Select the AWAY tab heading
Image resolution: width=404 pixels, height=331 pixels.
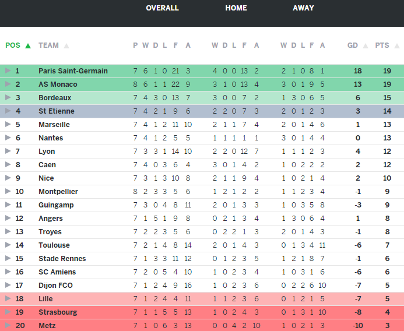click(x=303, y=8)
